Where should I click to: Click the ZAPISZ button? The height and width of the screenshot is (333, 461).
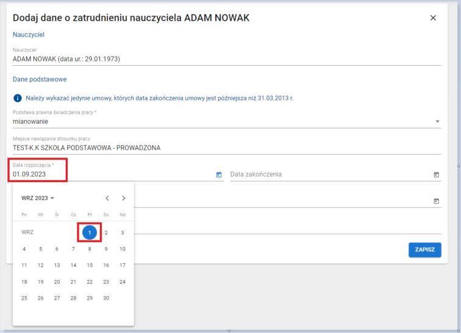424,250
